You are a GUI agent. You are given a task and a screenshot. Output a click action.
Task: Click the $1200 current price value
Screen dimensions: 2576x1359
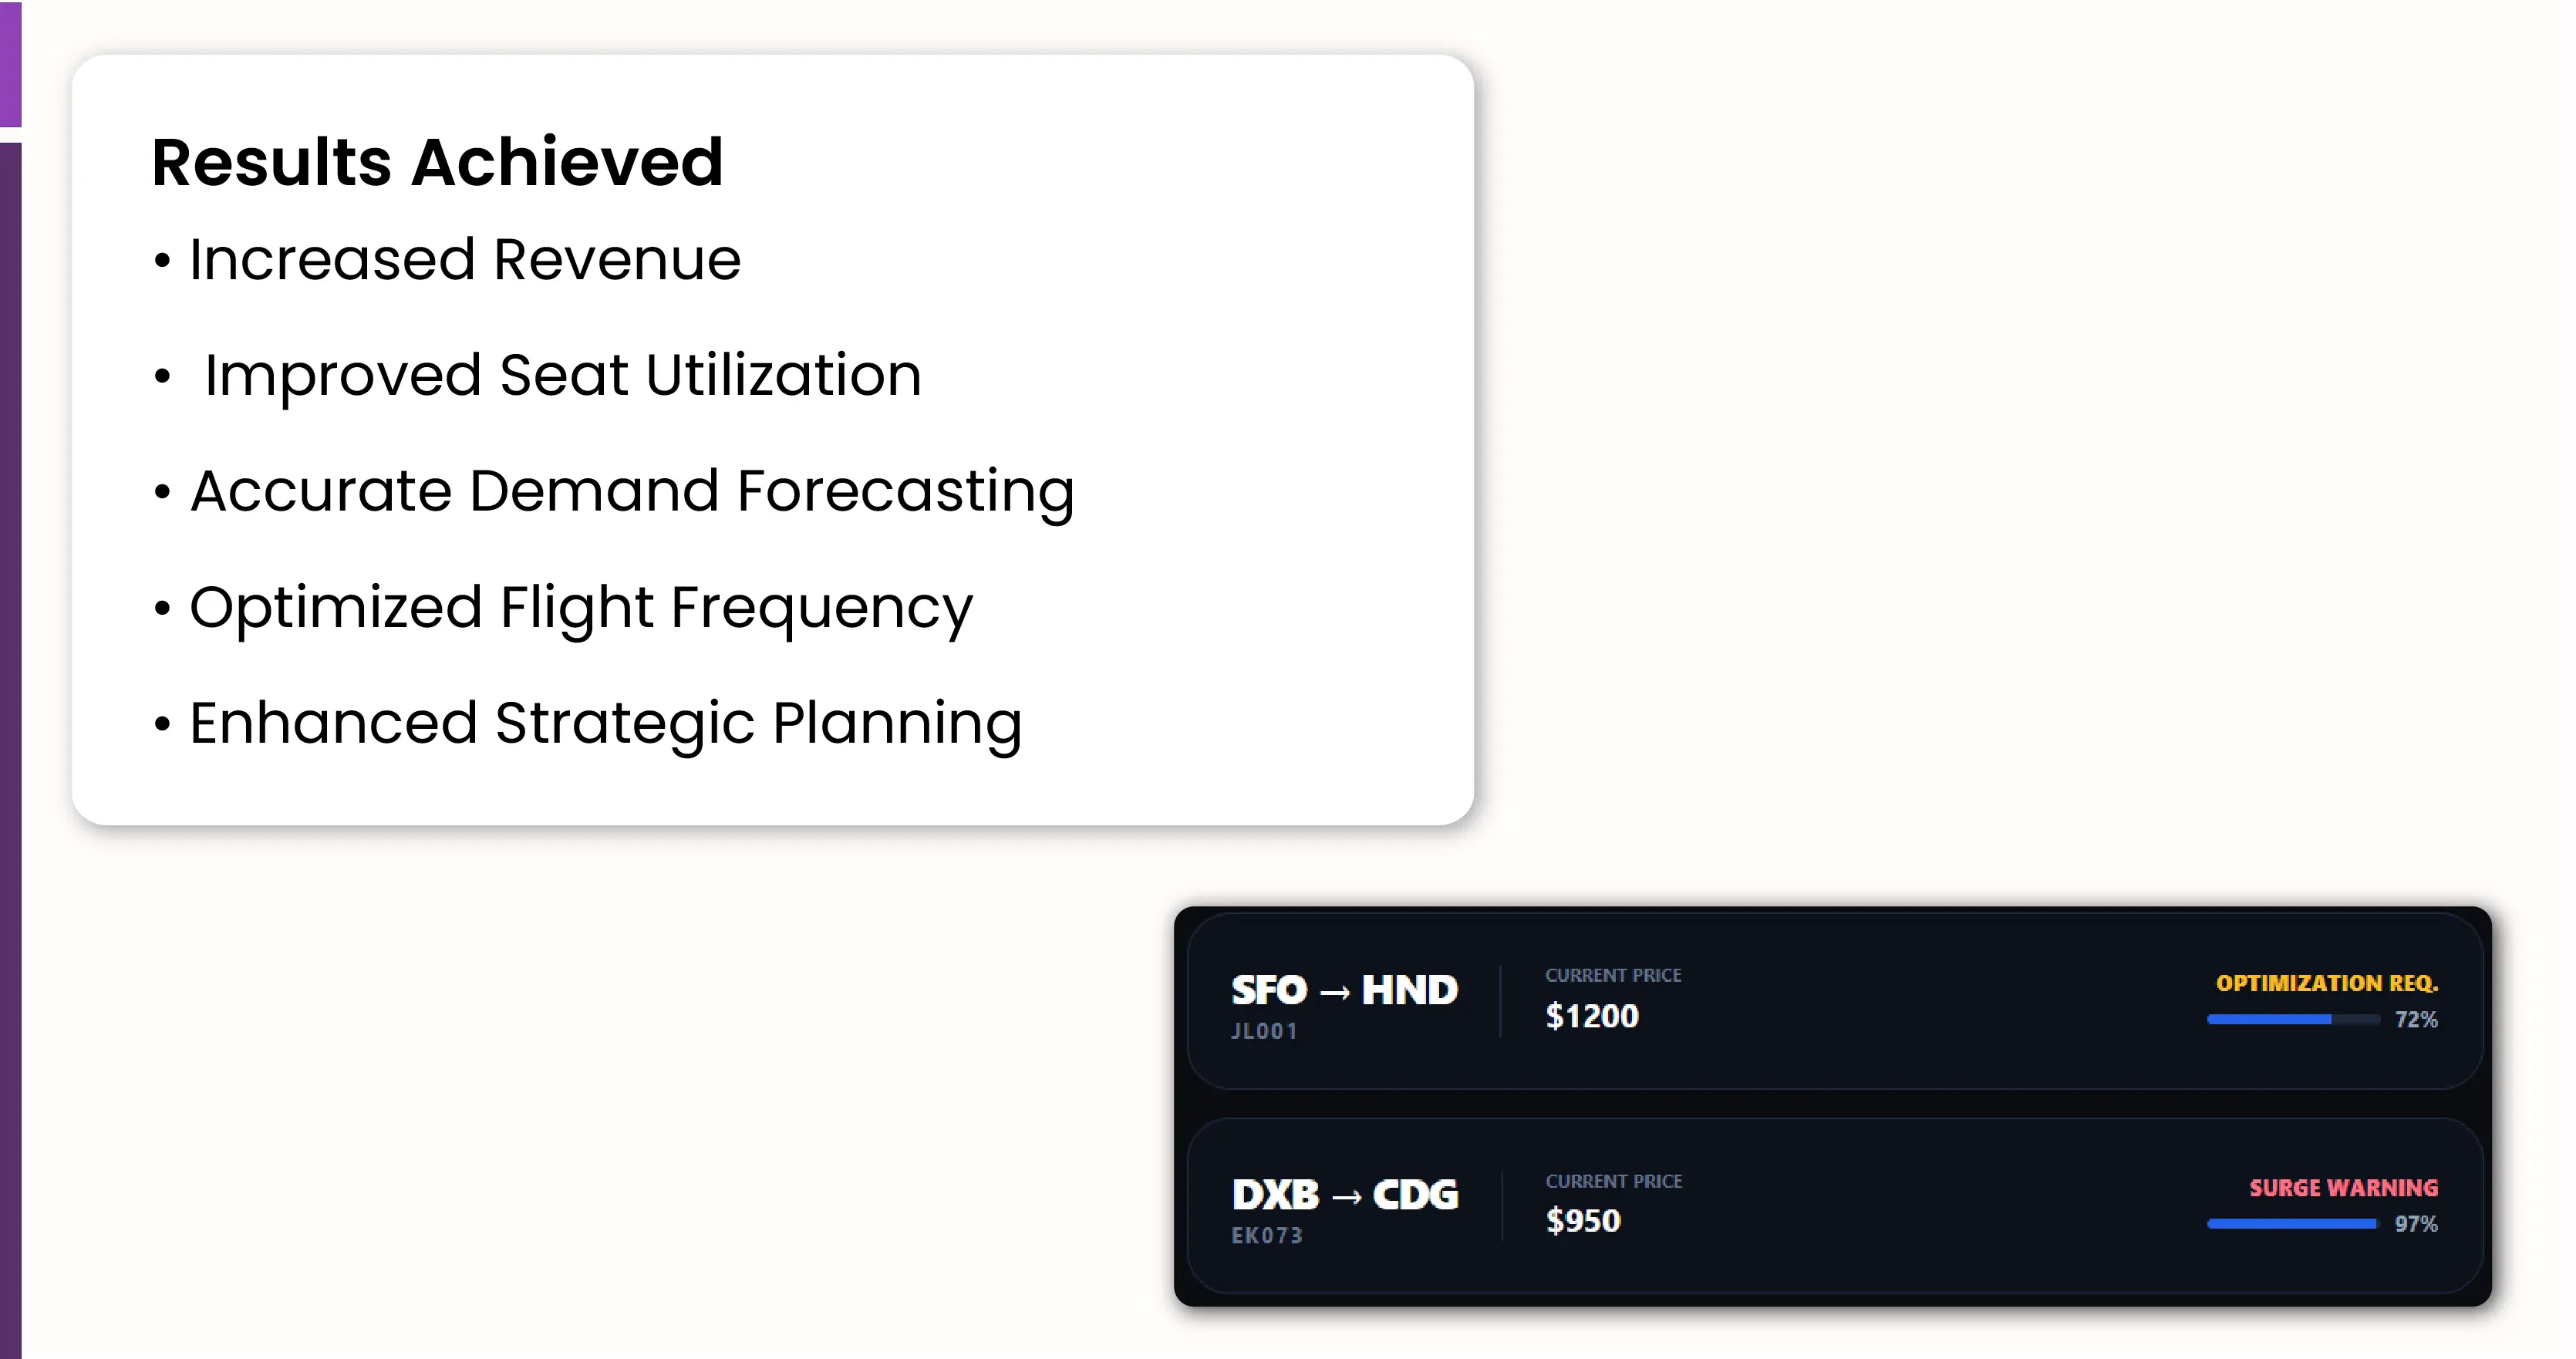point(1592,1017)
